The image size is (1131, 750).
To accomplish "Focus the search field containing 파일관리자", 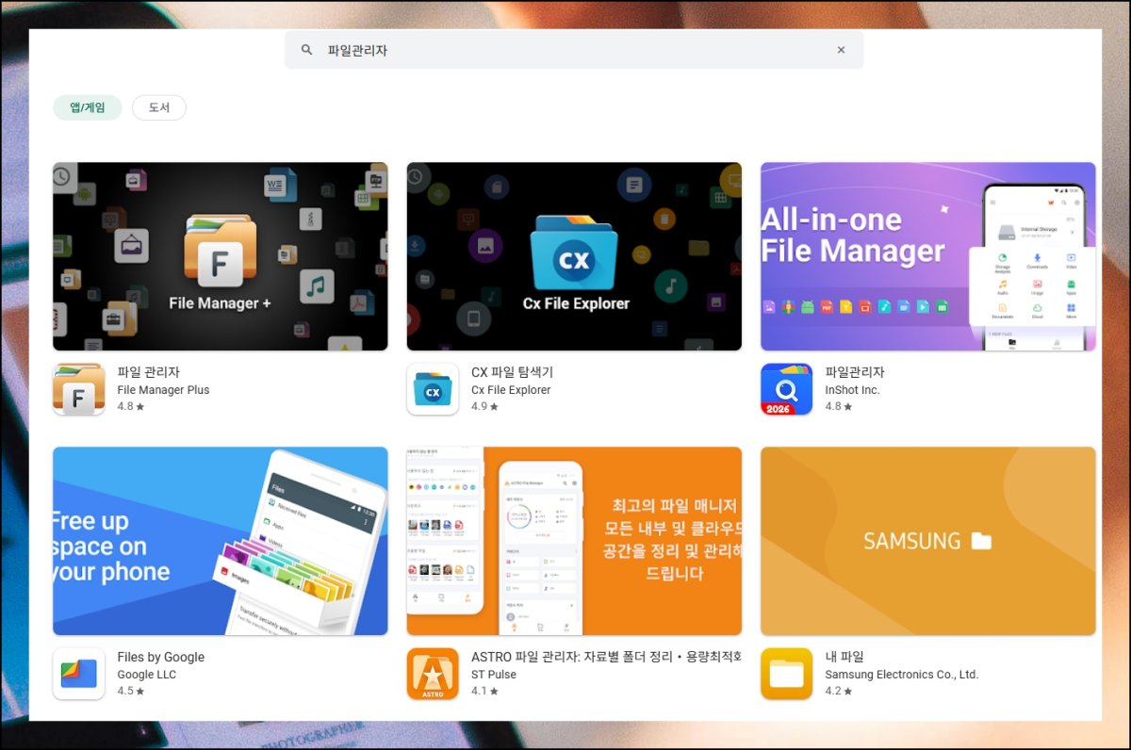I will [x=574, y=50].
